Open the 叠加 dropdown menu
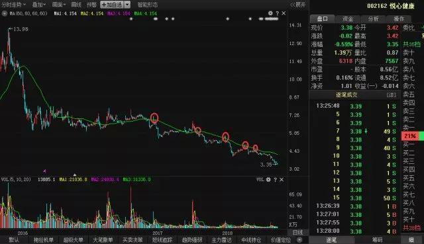424x244 pixels. click(39, 5)
